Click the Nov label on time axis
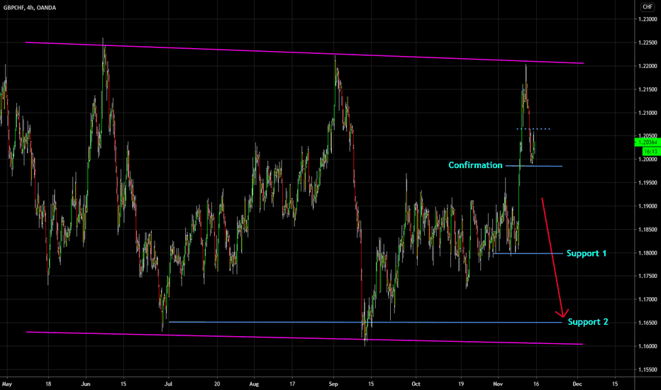This screenshot has width=661, height=390. pyautogui.click(x=498, y=384)
